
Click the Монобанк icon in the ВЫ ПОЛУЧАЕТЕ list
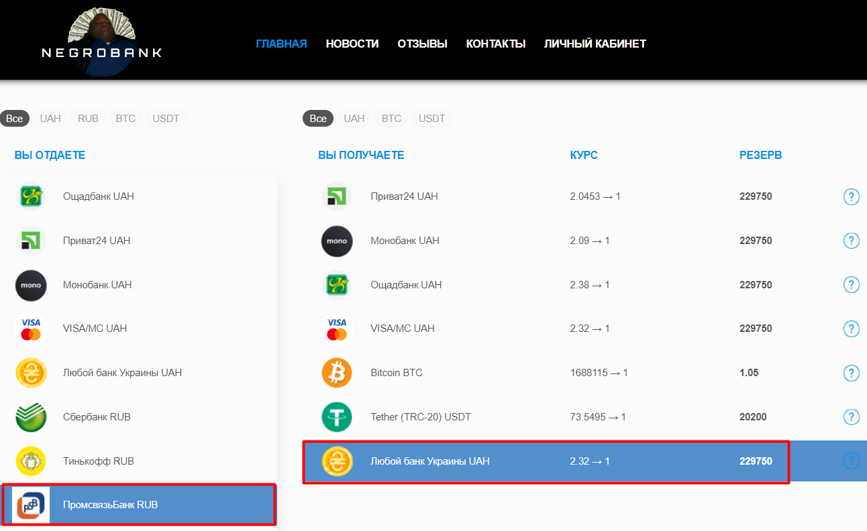[337, 241]
